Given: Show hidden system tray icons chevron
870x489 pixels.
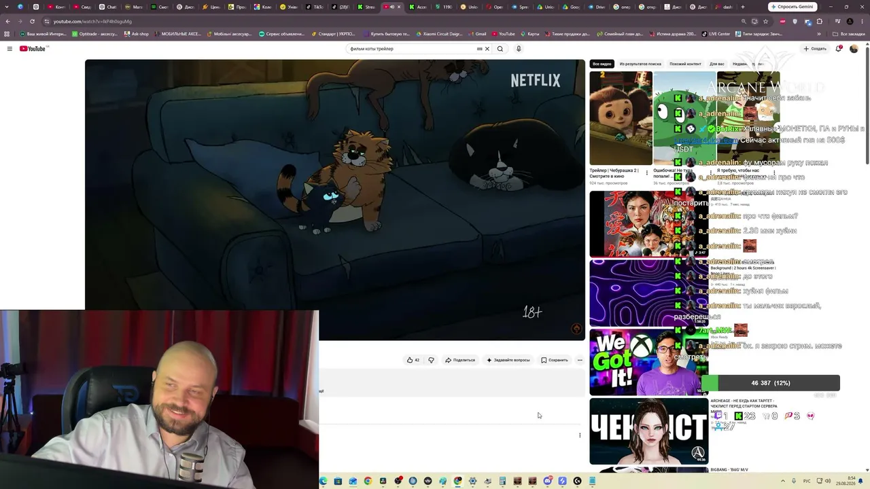Looking at the screenshot, I should coord(784,481).
